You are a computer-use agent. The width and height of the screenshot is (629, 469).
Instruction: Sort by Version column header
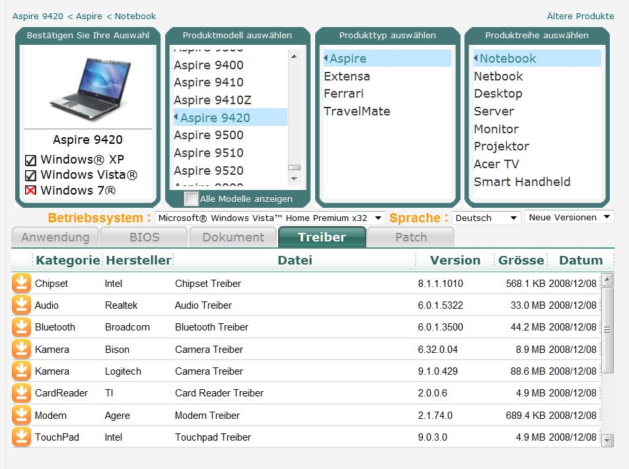click(x=455, y=261)
